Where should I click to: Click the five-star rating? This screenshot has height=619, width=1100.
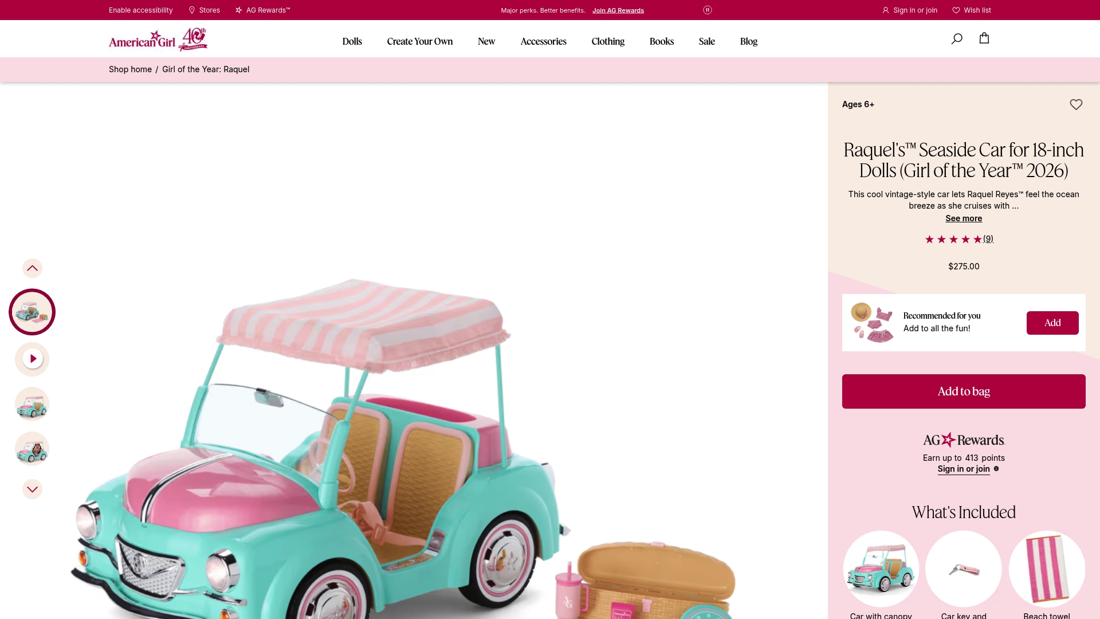click(953, 240)
